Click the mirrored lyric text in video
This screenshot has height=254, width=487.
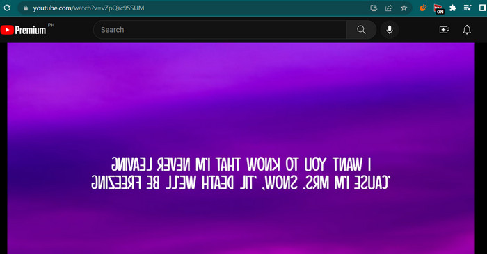pyautogui.click(x=241, y=173)
